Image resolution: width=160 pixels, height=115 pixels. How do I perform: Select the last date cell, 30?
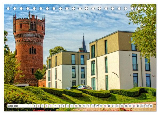151,106
